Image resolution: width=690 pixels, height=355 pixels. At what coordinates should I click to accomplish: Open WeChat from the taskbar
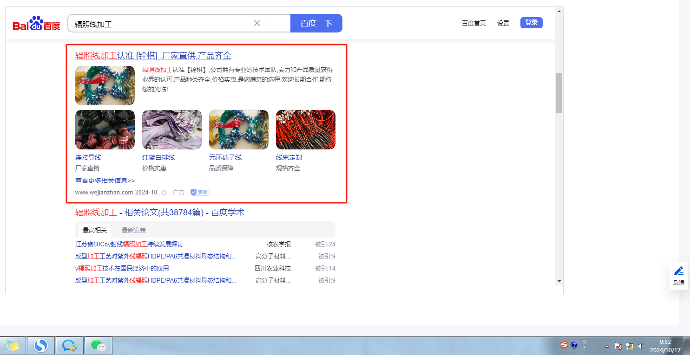[98, 346]
